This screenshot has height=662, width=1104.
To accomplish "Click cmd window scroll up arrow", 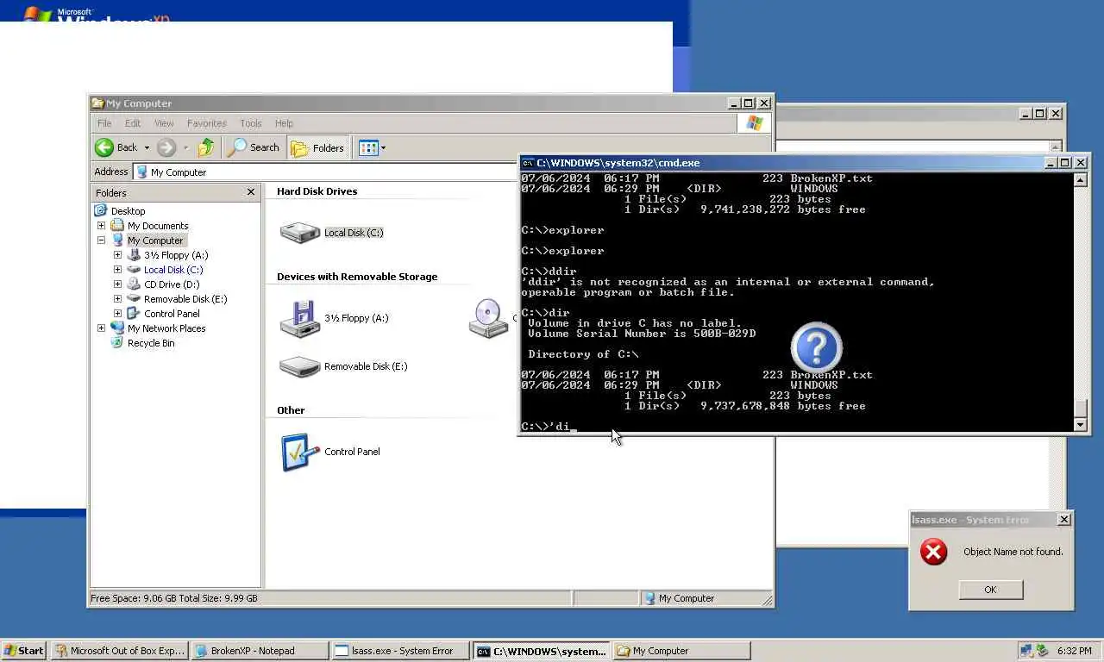I will tap(1080, 180).
